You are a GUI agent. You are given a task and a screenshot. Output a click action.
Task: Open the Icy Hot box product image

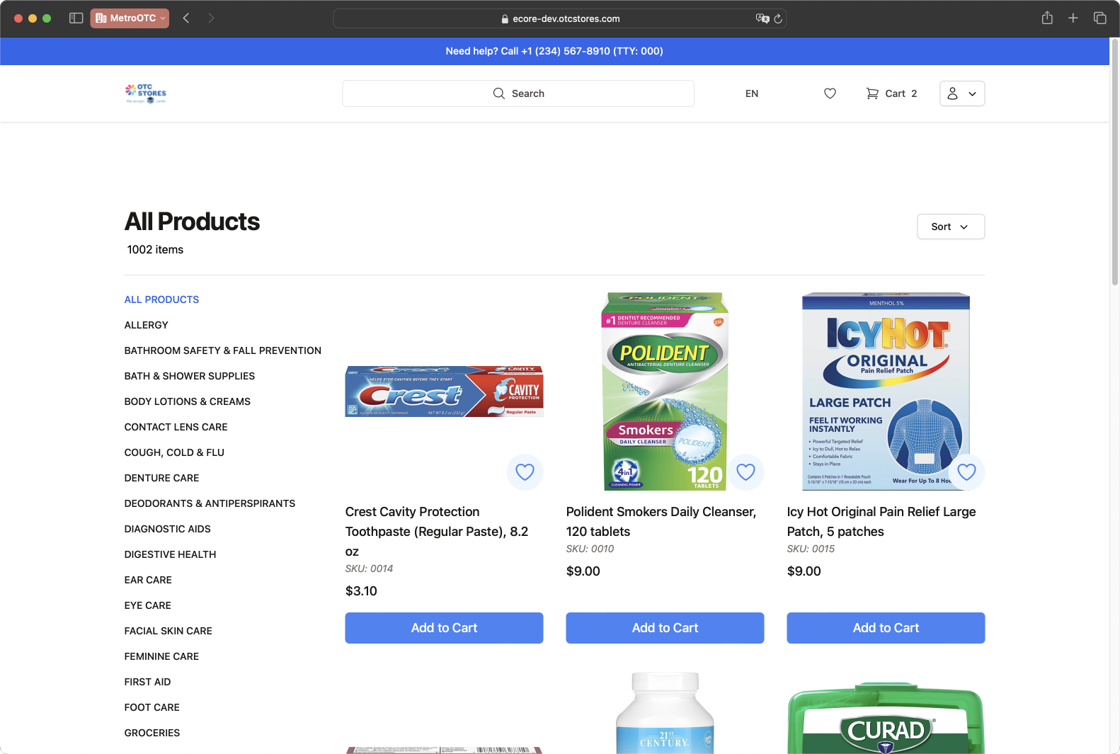click(886, 392)
